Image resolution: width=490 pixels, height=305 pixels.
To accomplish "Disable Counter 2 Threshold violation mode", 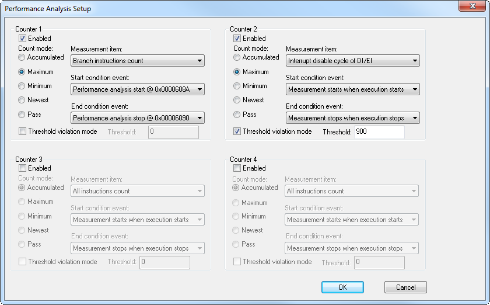I will coord(237,132).
